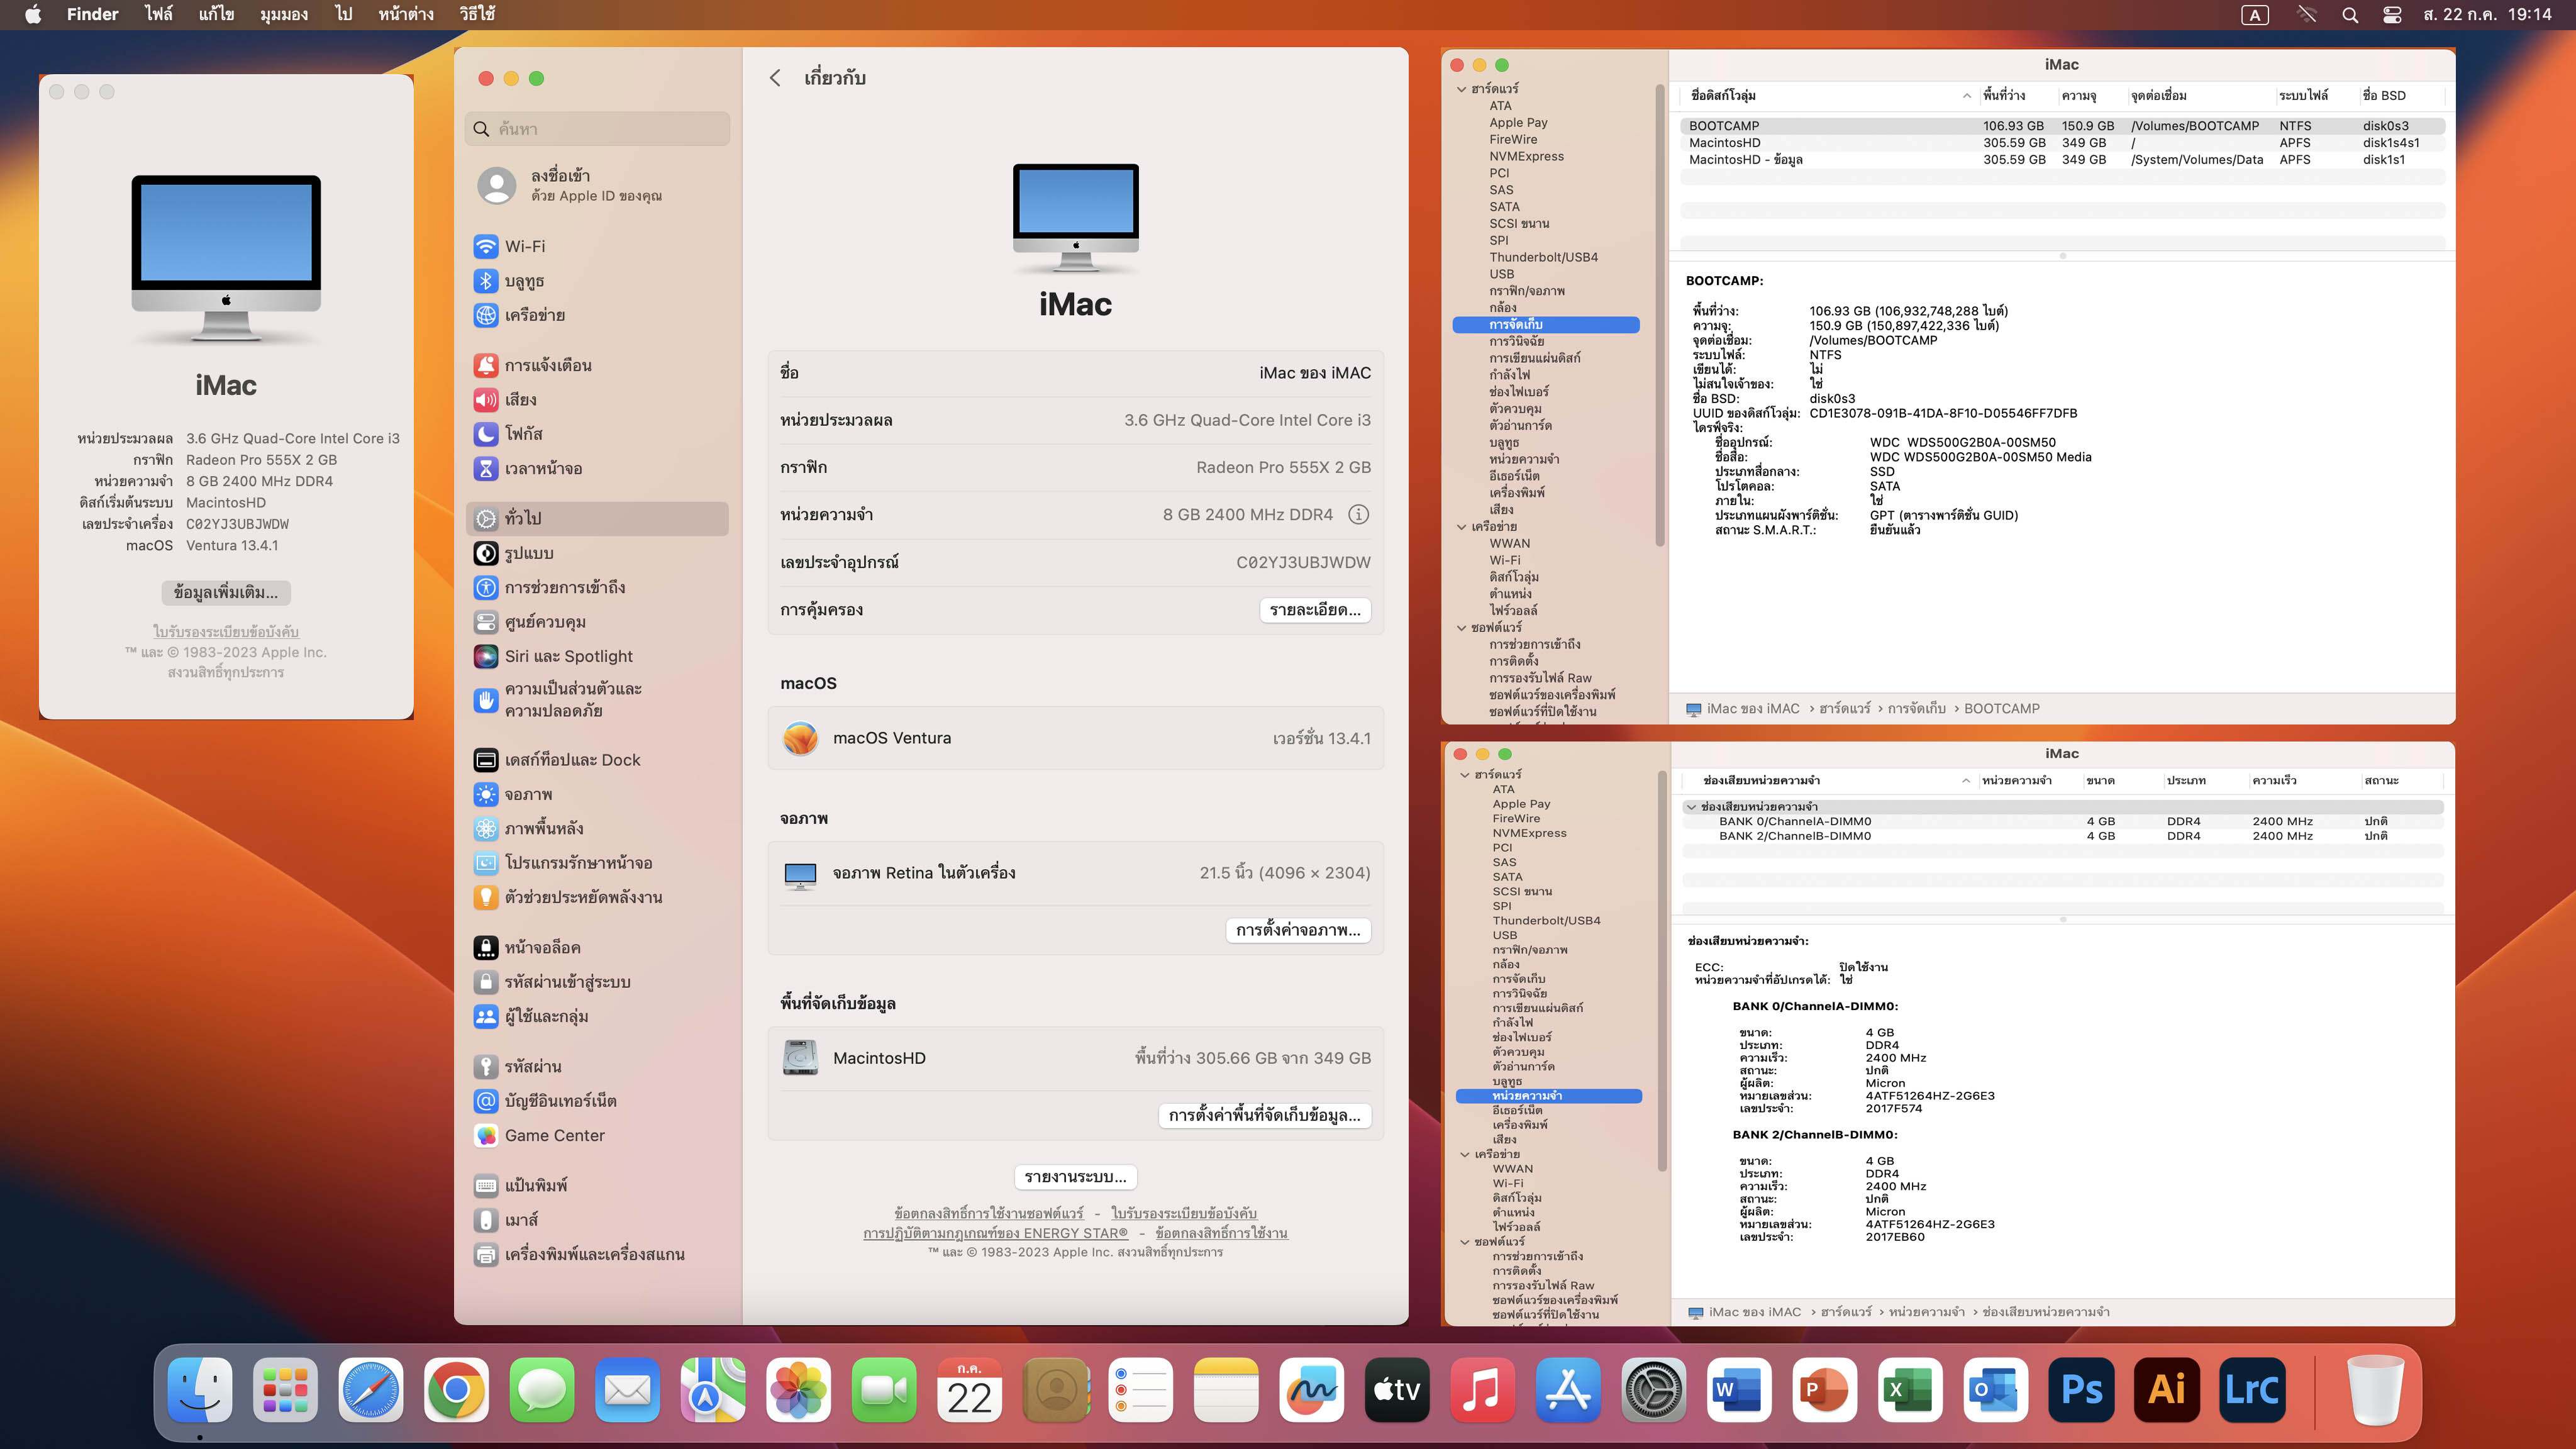The width and height of the screenshot is (2576, 1449).
Task: Open Spotlight search in menu bar
Action: point(2350,15)
